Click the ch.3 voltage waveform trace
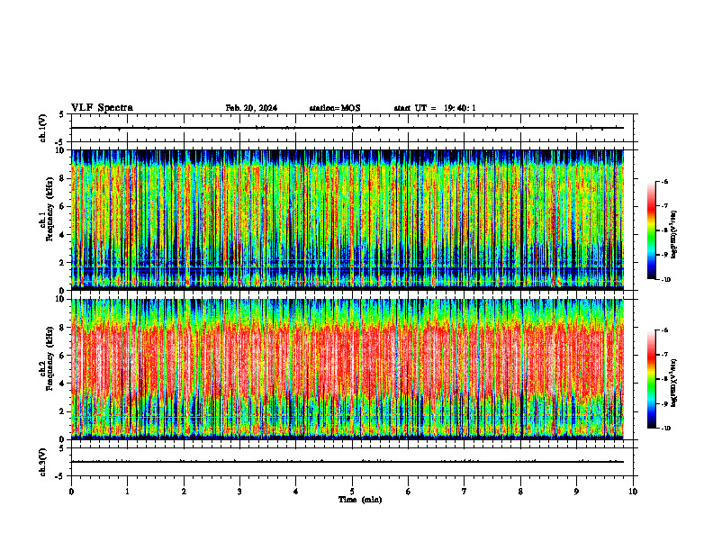 pos(347,462)
